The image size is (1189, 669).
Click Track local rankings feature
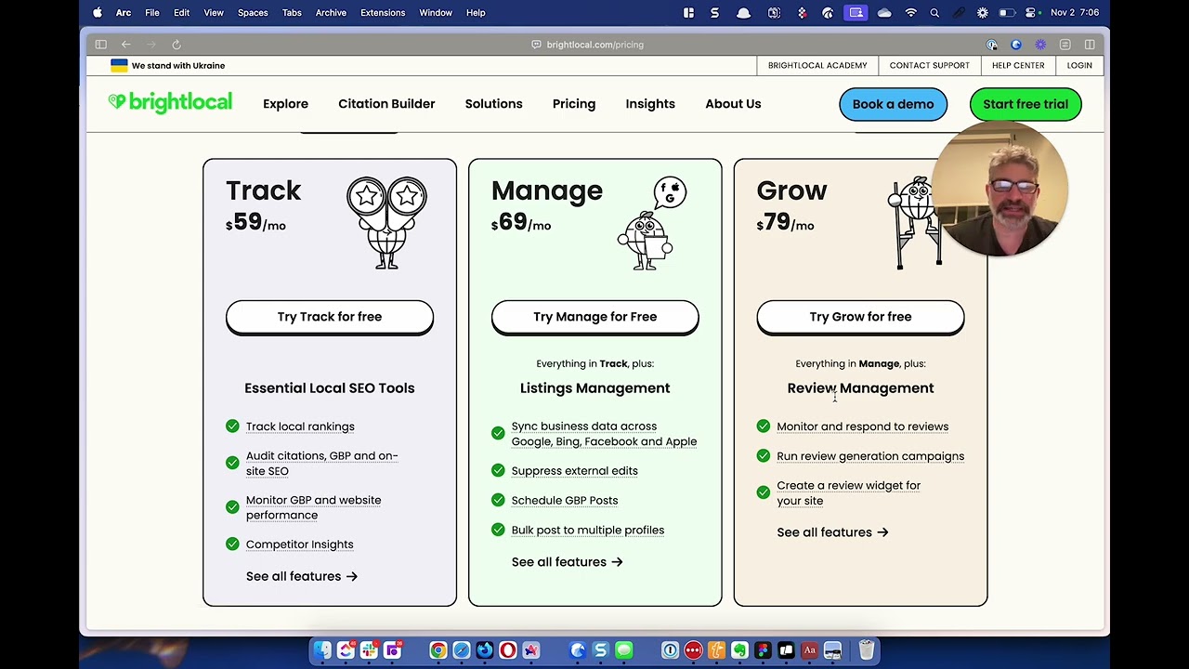point(300,426)
